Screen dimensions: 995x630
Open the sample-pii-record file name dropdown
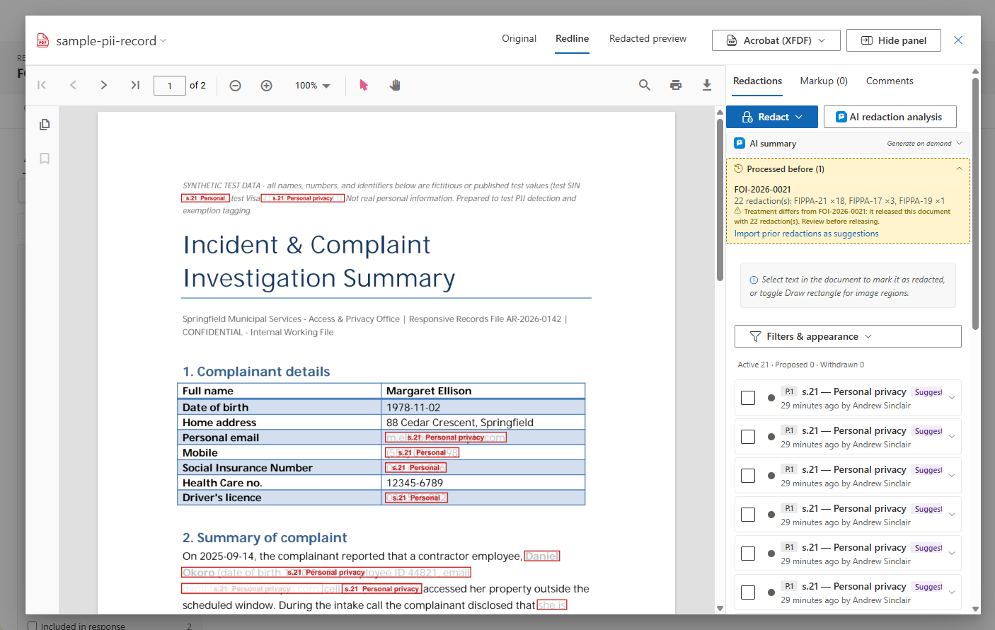[x=163, y=40]
